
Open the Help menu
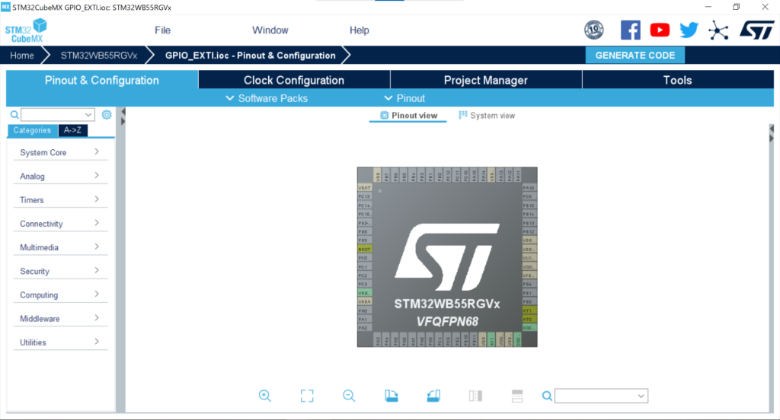tap(360, 30)
